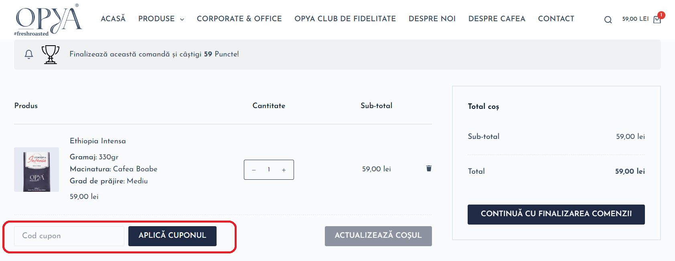Open CORPORATE & OFFICE section
Viewport: 675px width, 261px height.
click(x=239, y=19)
